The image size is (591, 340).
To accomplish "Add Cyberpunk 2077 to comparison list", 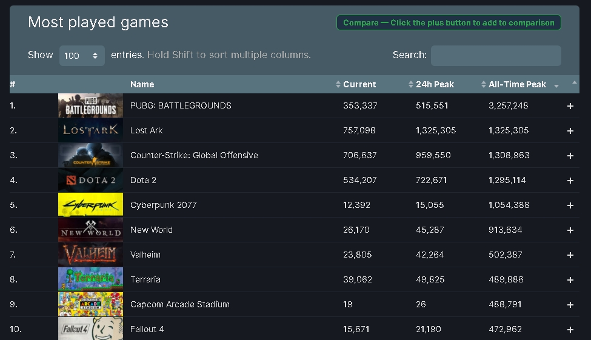I will click(570, 205).
